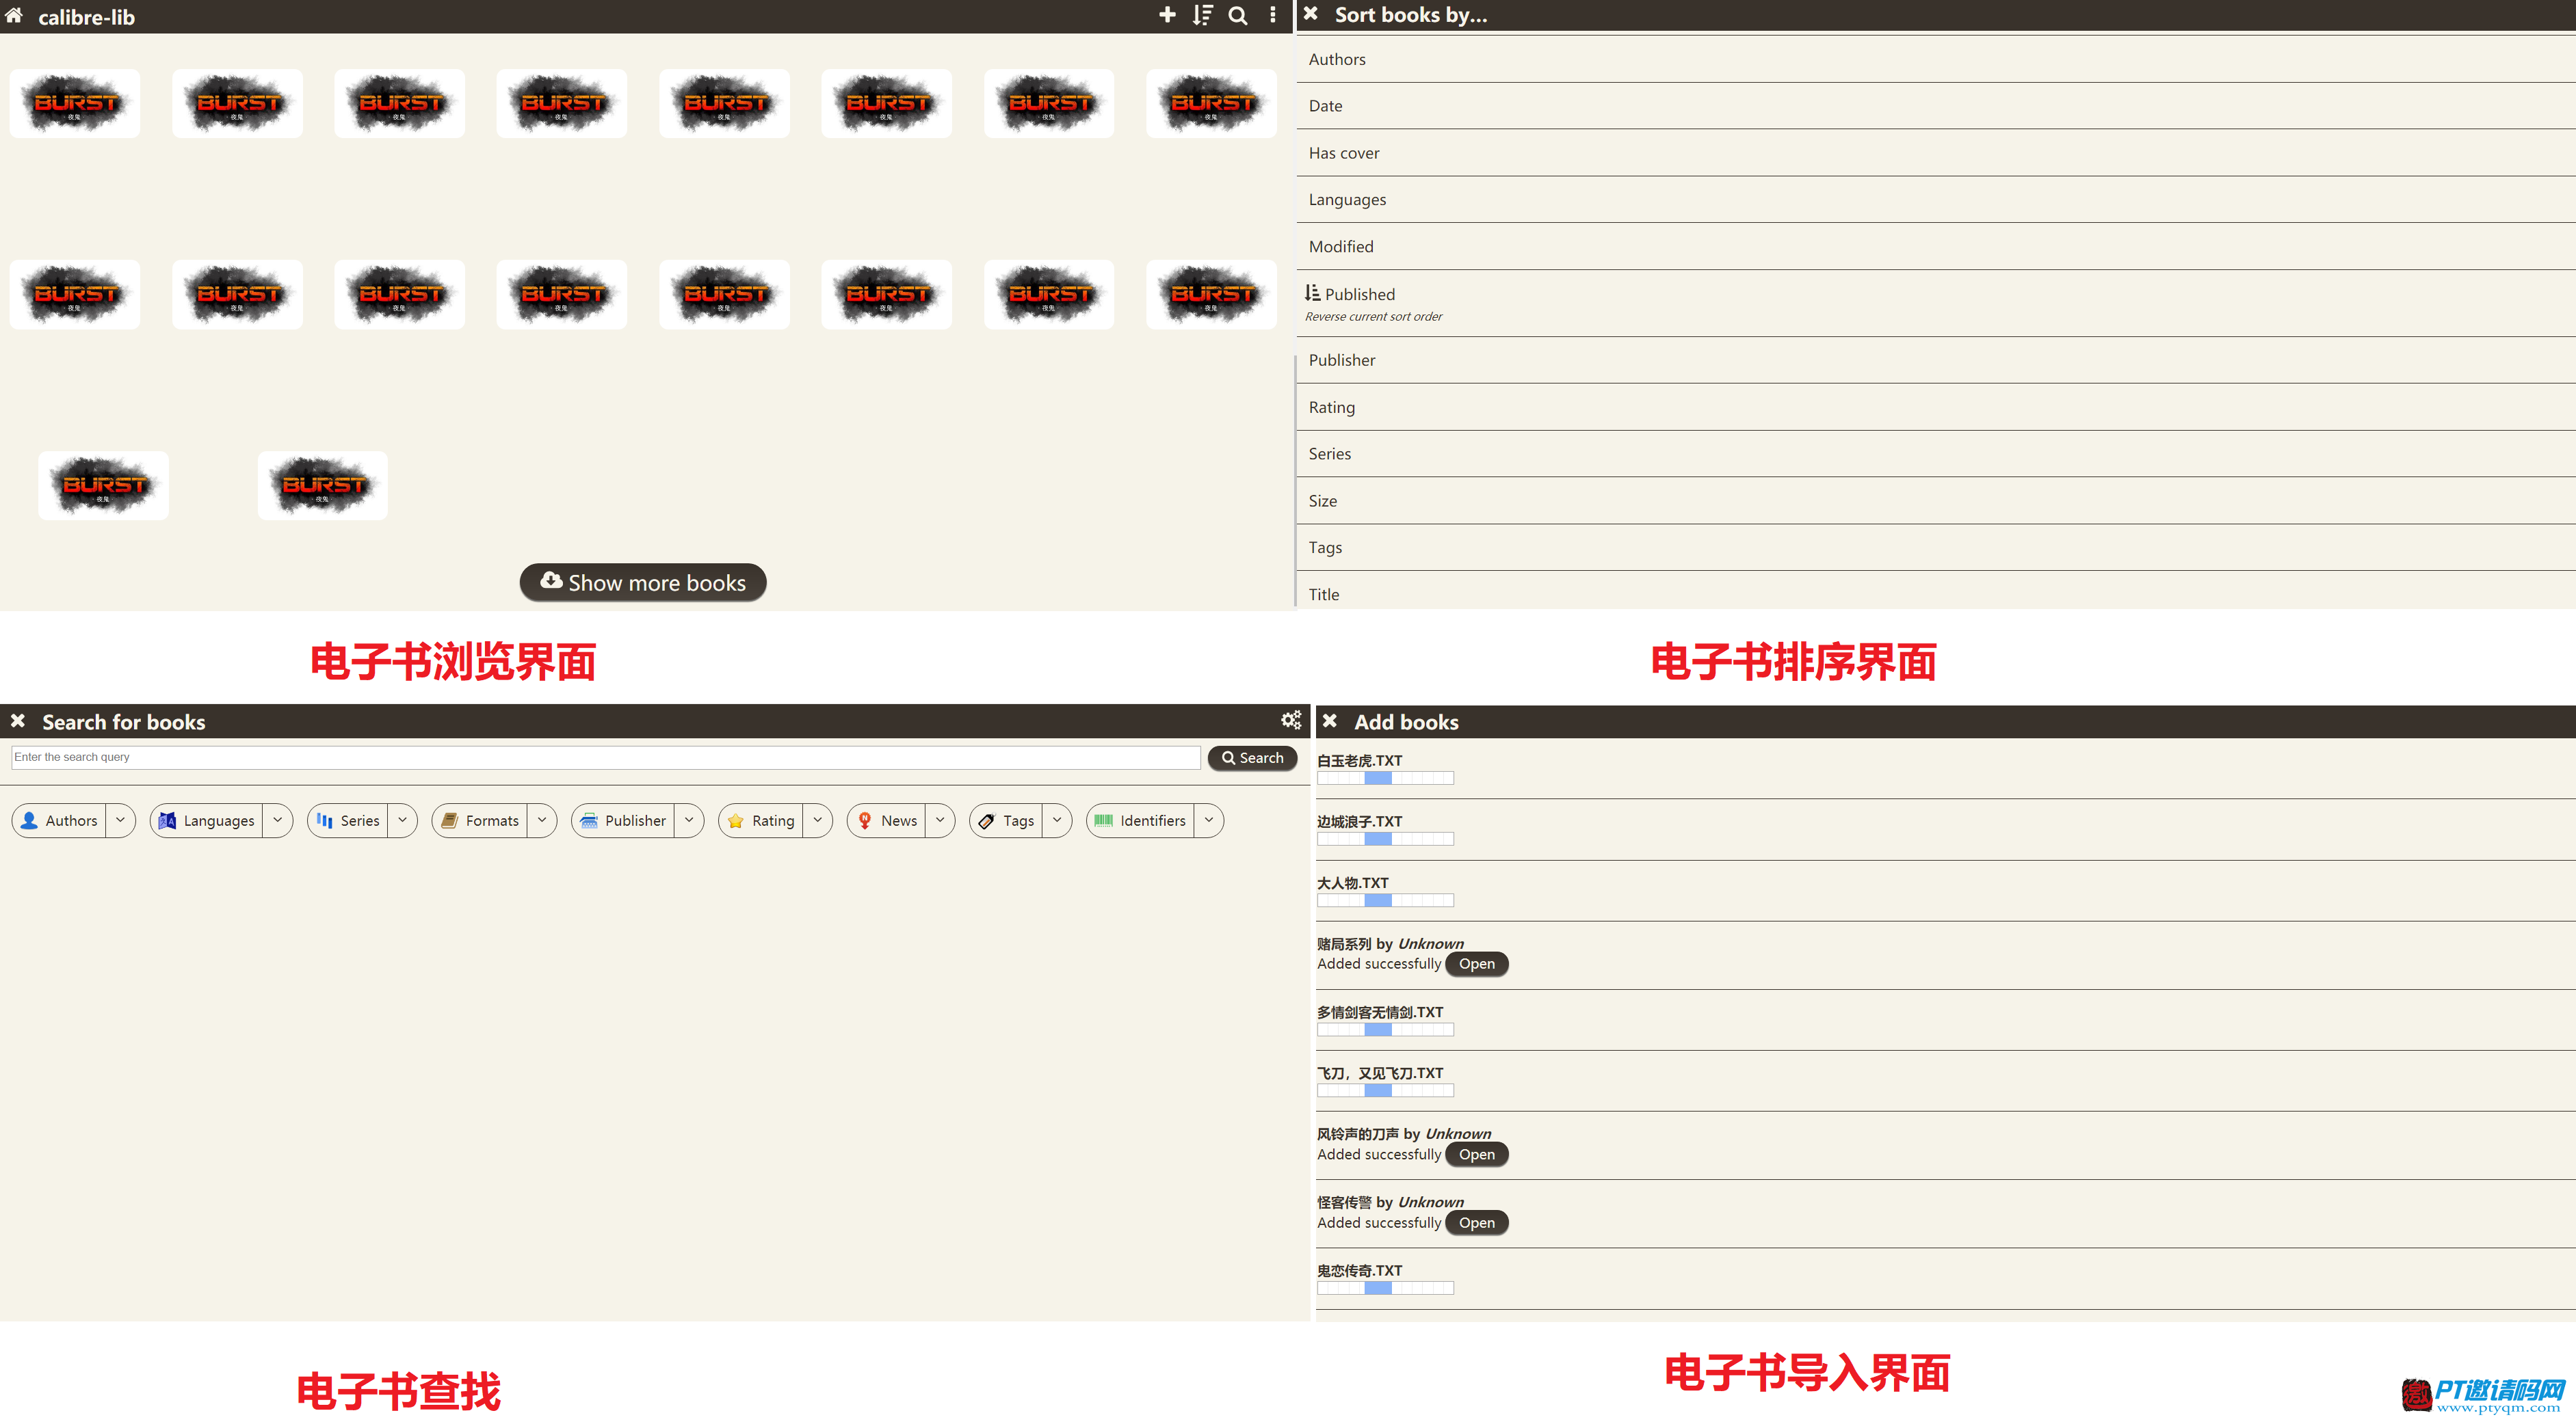This screenshot has width=2576, height=1426.
Task: Sort books by Size
Action: (1935, 500)
